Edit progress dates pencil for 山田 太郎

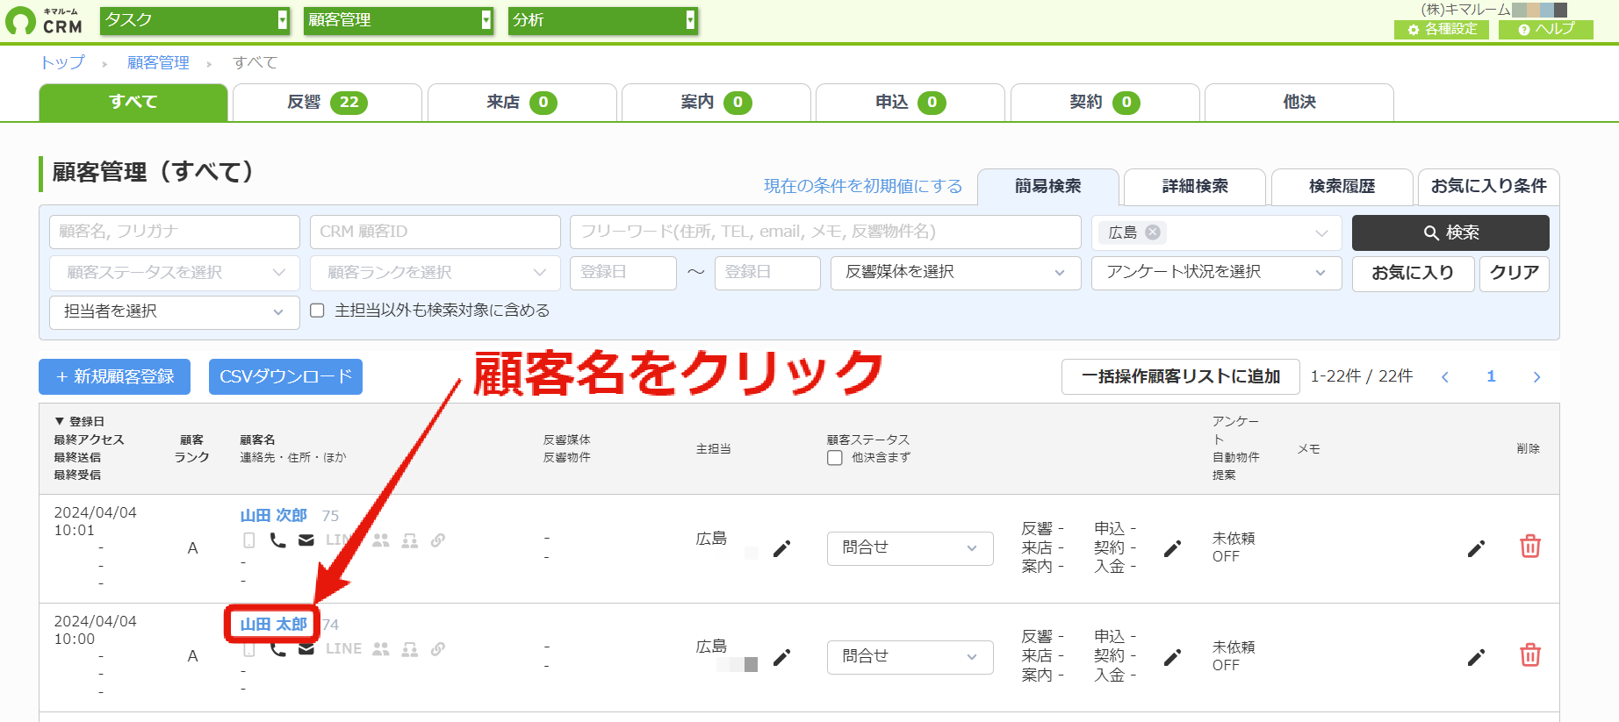pos(1172,657)
